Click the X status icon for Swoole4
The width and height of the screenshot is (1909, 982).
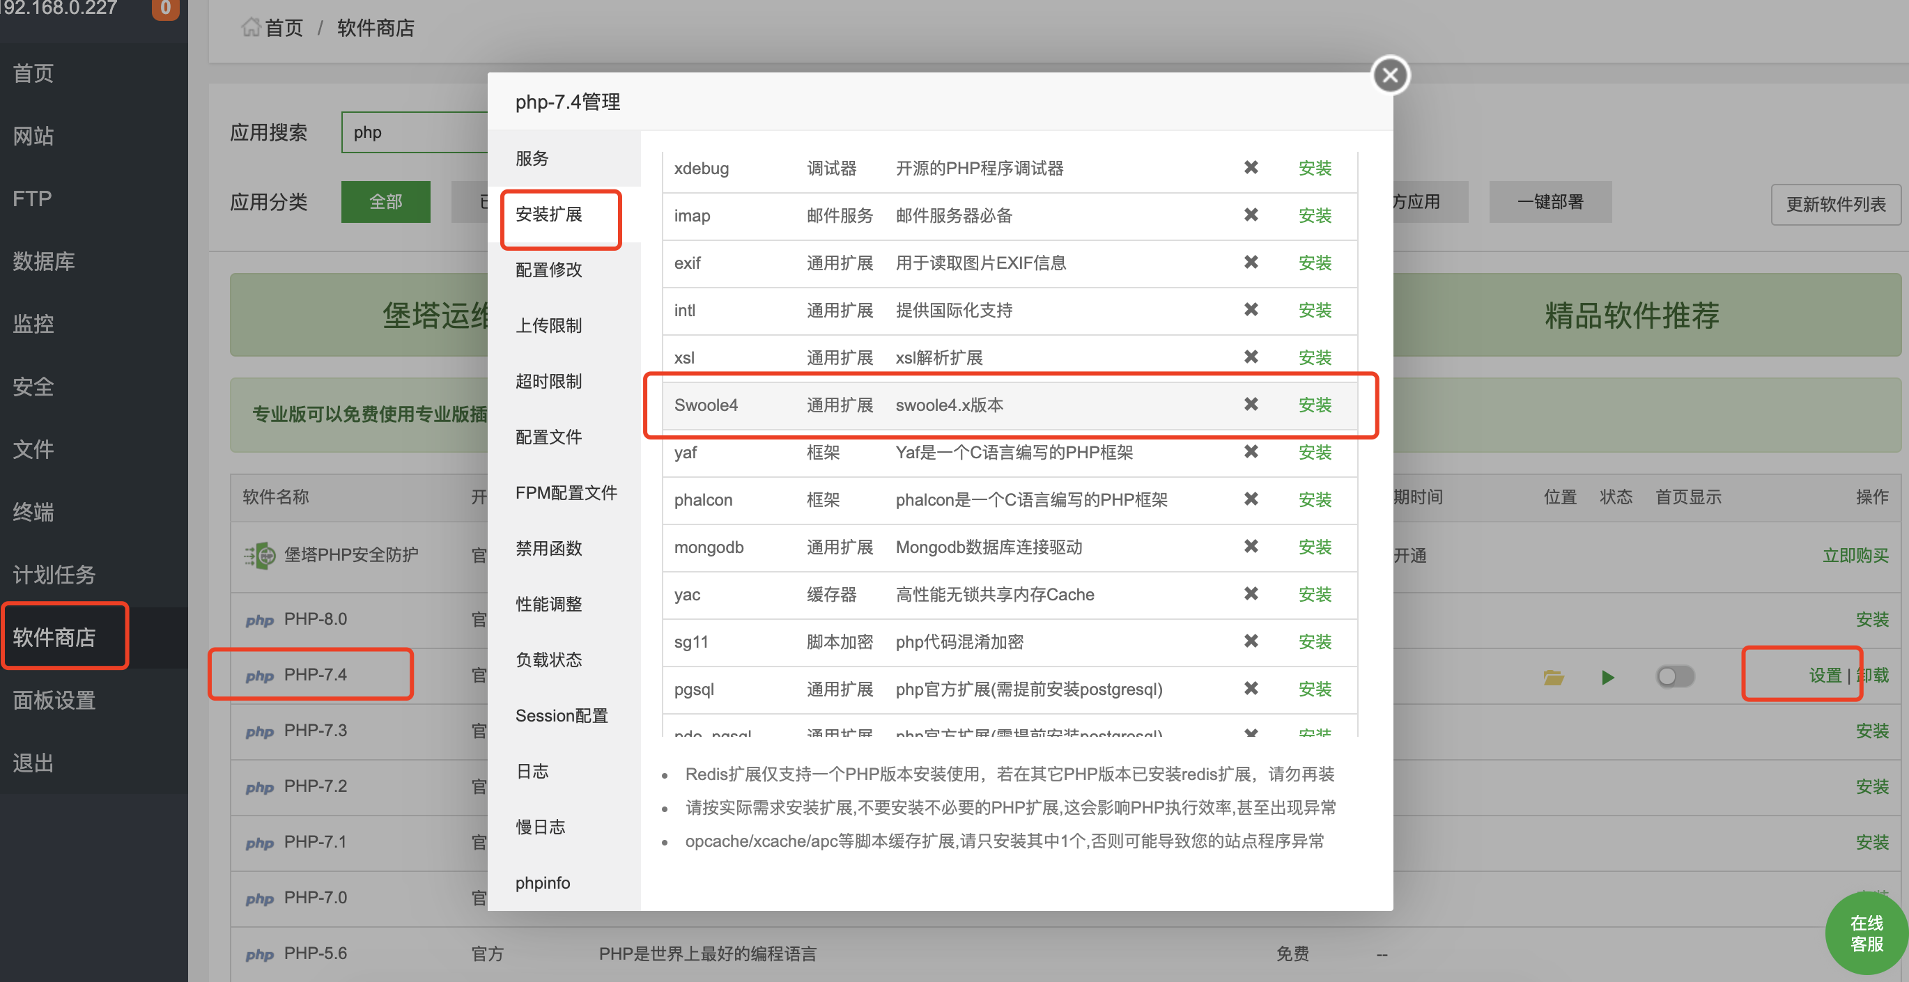1251,405
